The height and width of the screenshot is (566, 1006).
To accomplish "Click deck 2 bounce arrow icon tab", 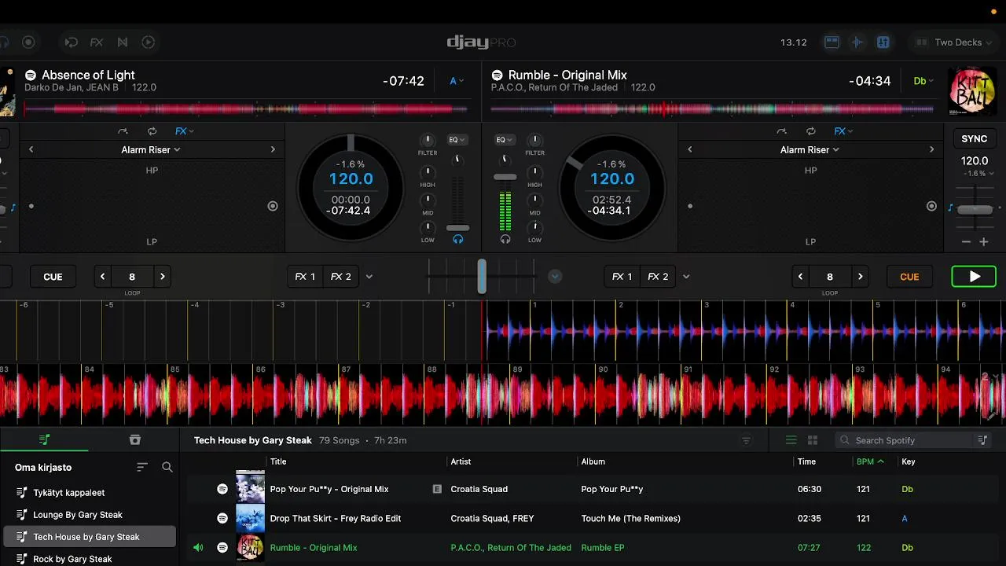I will tap(781, 131).
